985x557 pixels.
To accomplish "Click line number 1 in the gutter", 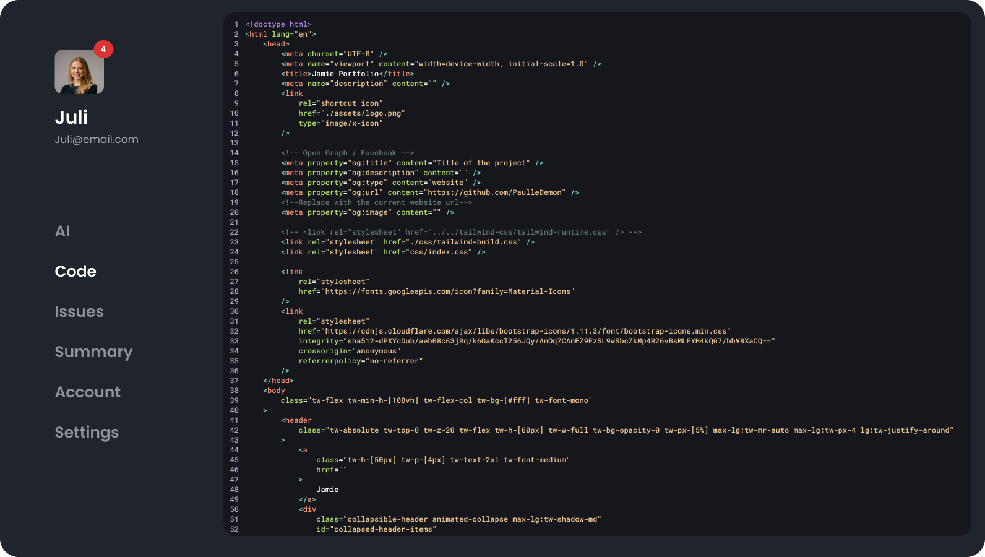I will pos(236,24).
